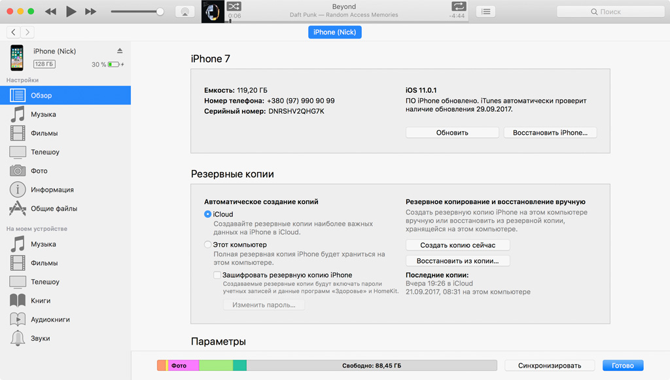Select the Этот компьютер radio button
This screenshot has height=380, width=670.
click(207, 244)
